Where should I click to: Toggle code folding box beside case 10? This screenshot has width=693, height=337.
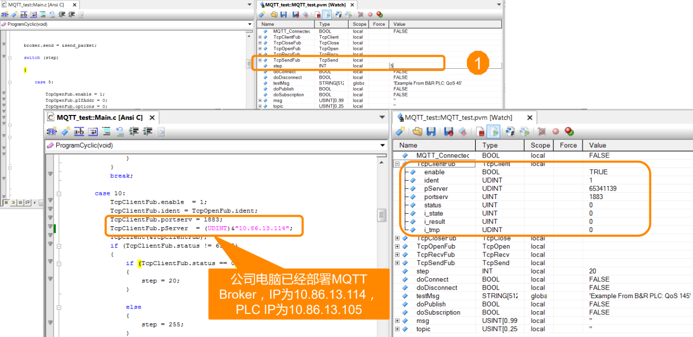coord(59,193)
